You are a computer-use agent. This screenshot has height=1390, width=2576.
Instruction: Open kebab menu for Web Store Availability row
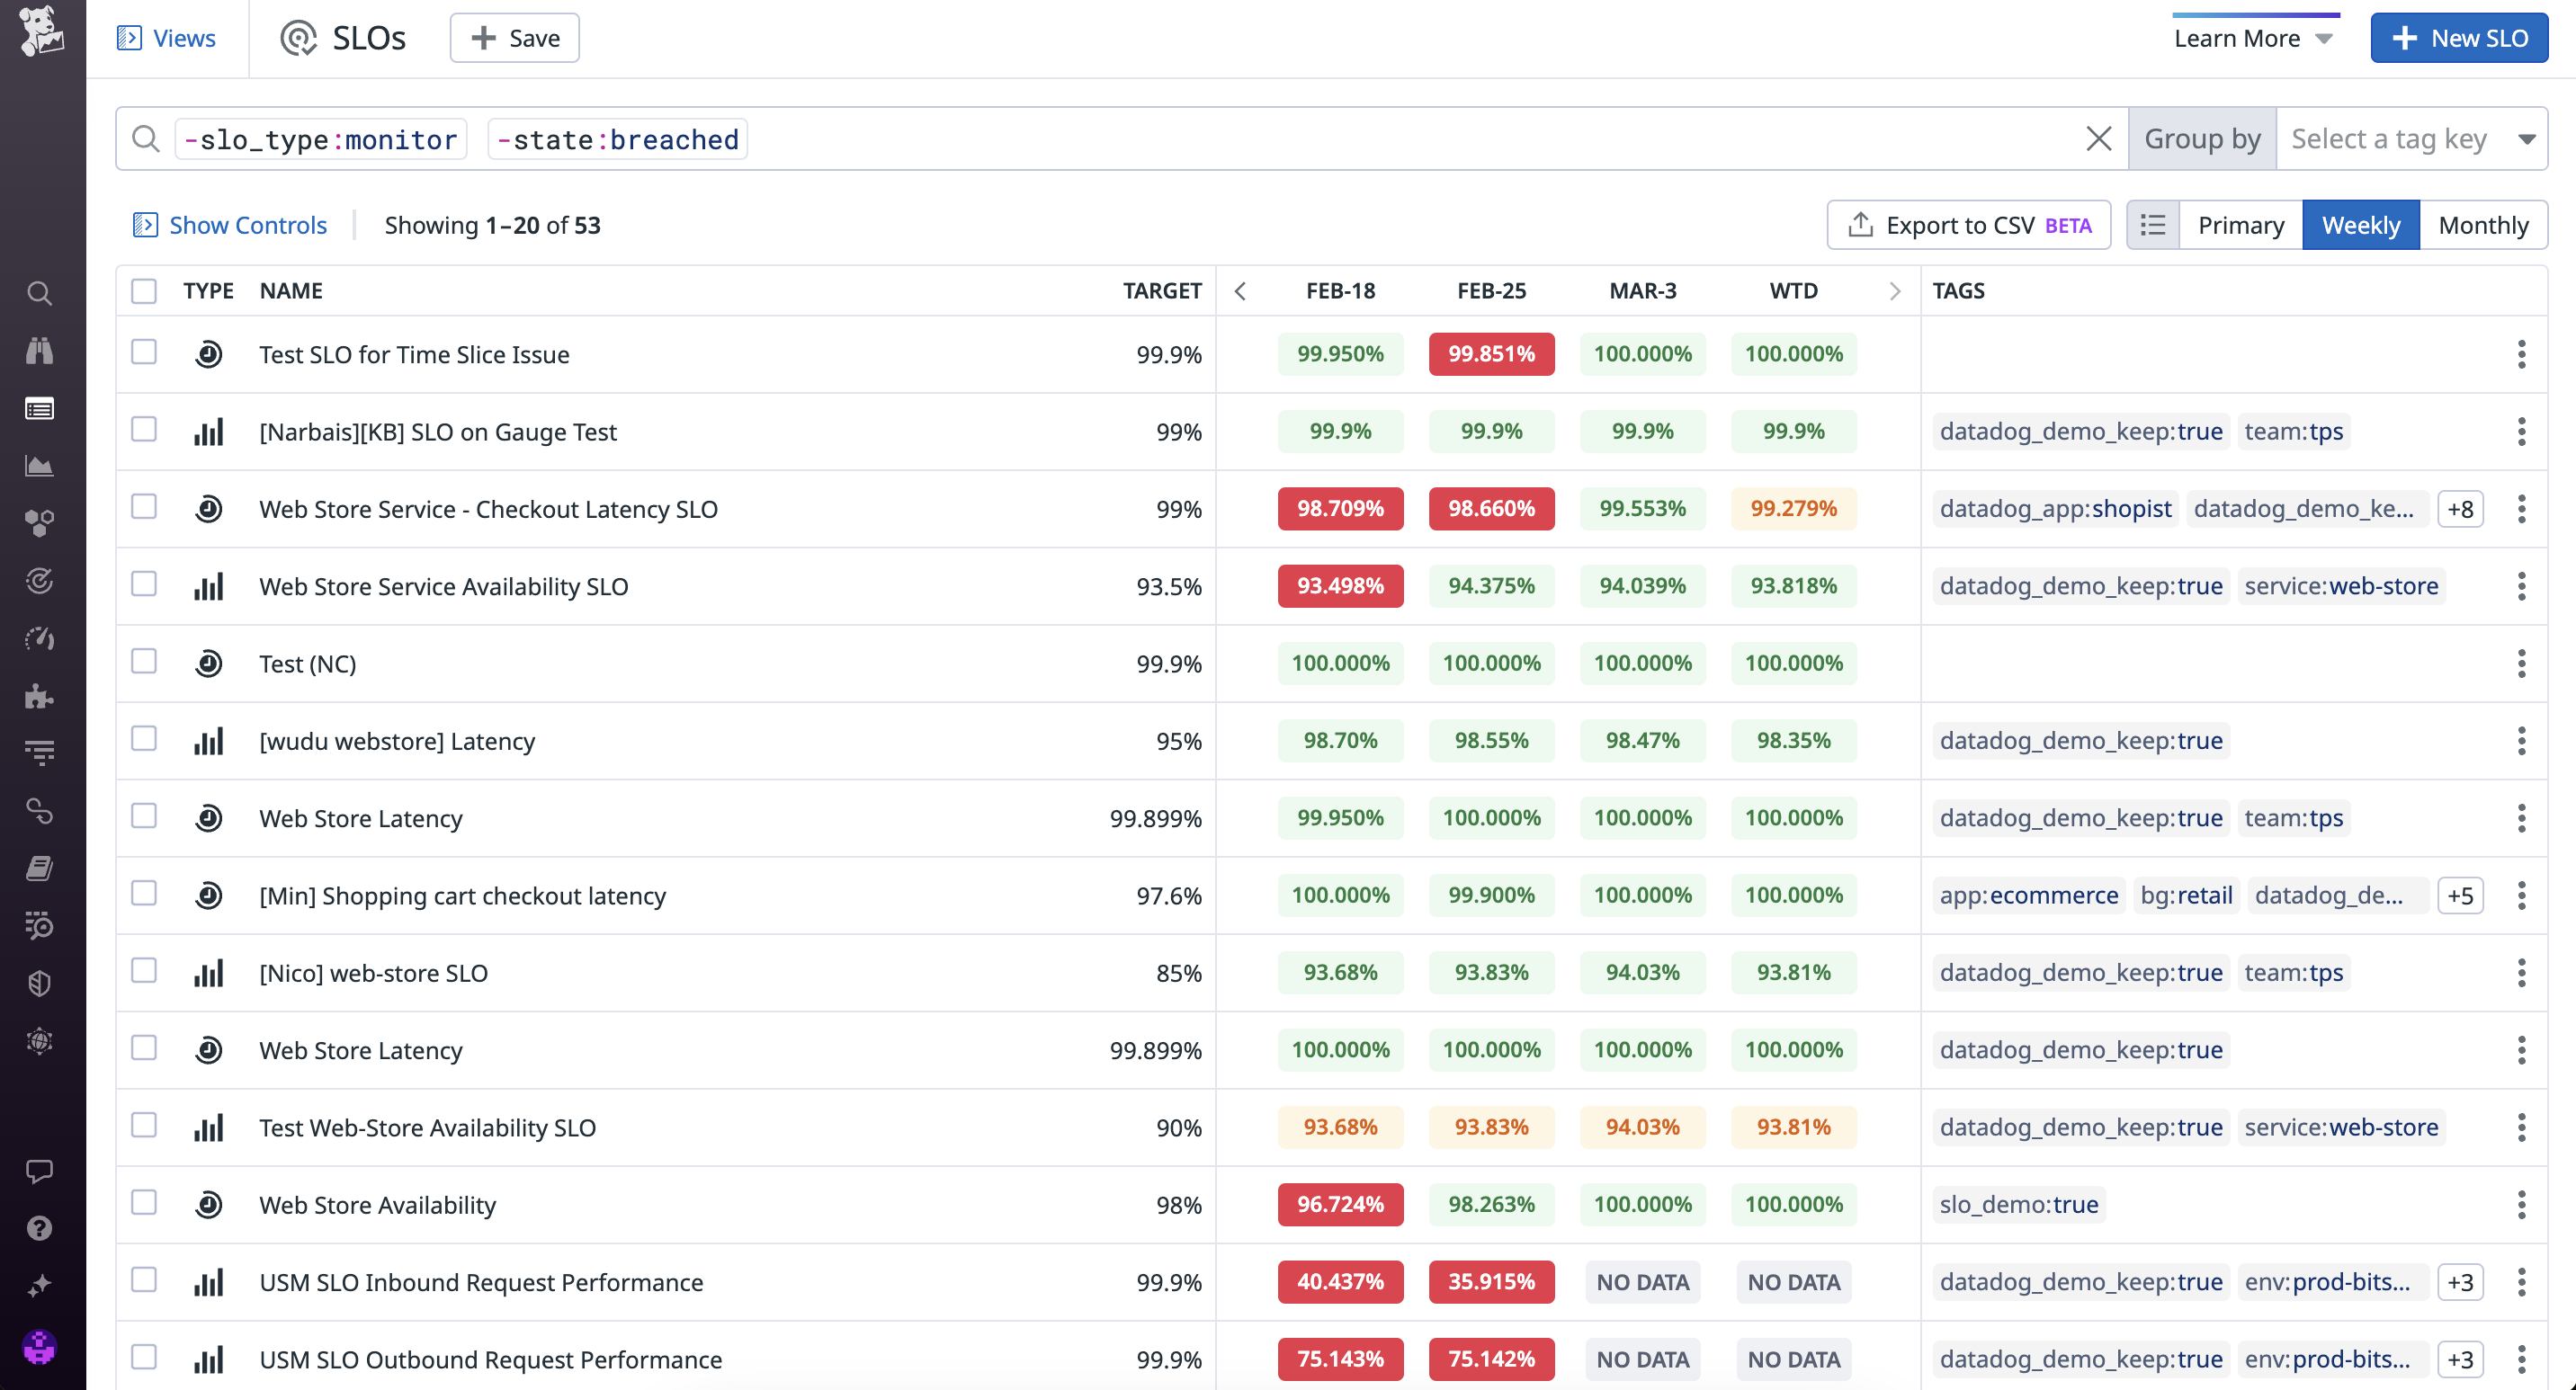2521,1205
